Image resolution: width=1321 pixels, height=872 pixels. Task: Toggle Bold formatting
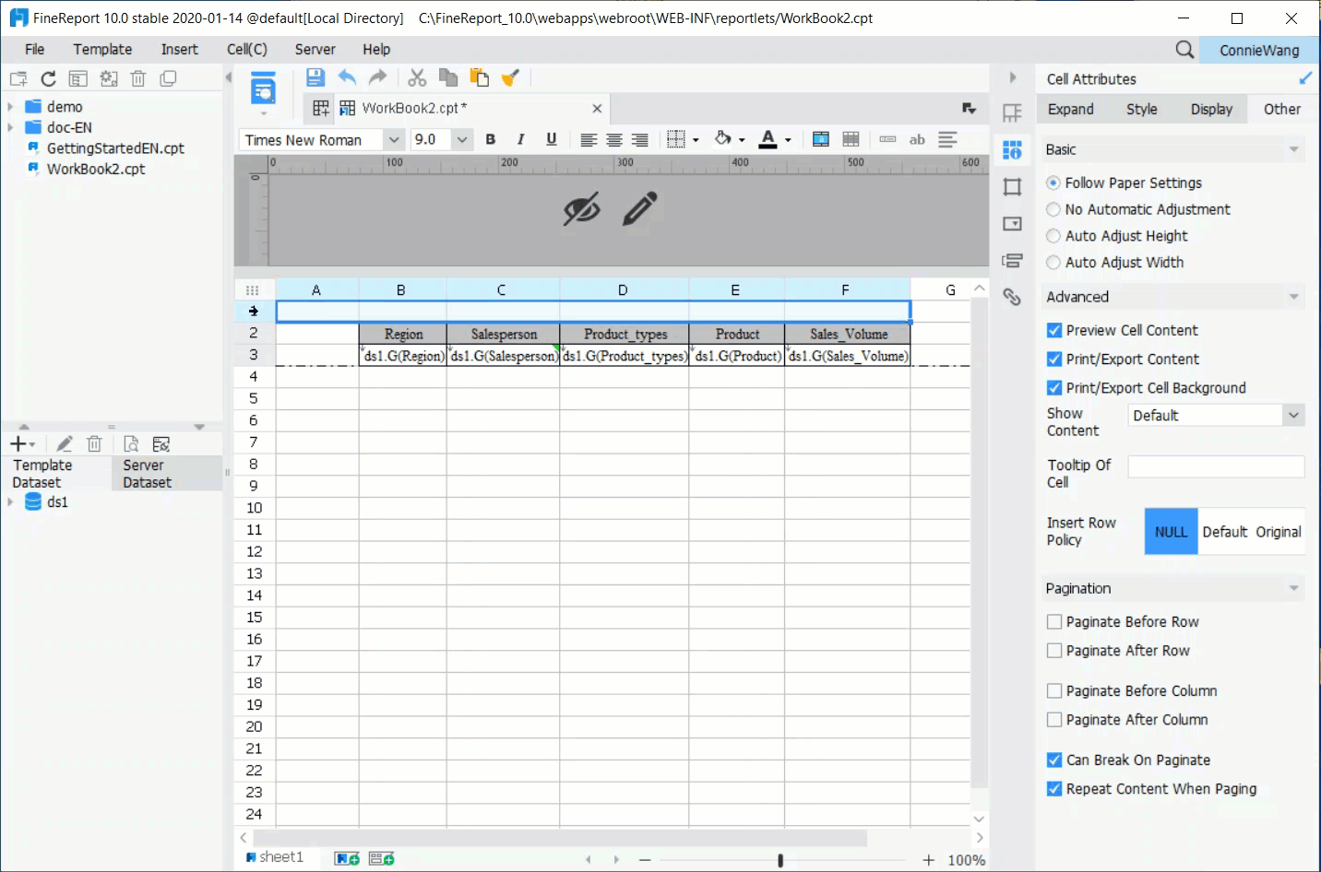click(491, 139)
